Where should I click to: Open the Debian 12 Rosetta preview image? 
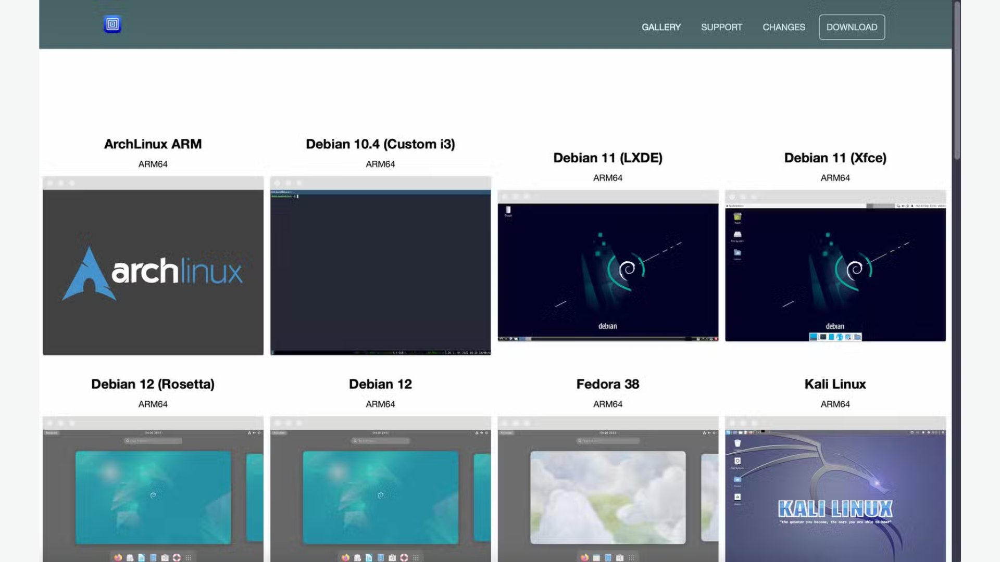(153, 489)
